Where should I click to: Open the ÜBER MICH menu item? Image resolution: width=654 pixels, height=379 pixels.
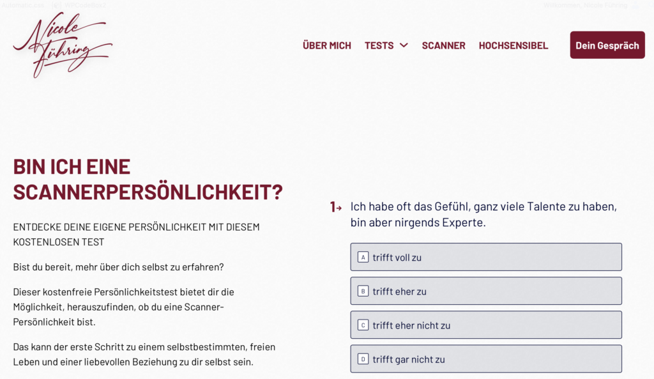click(x=326, y=45)
